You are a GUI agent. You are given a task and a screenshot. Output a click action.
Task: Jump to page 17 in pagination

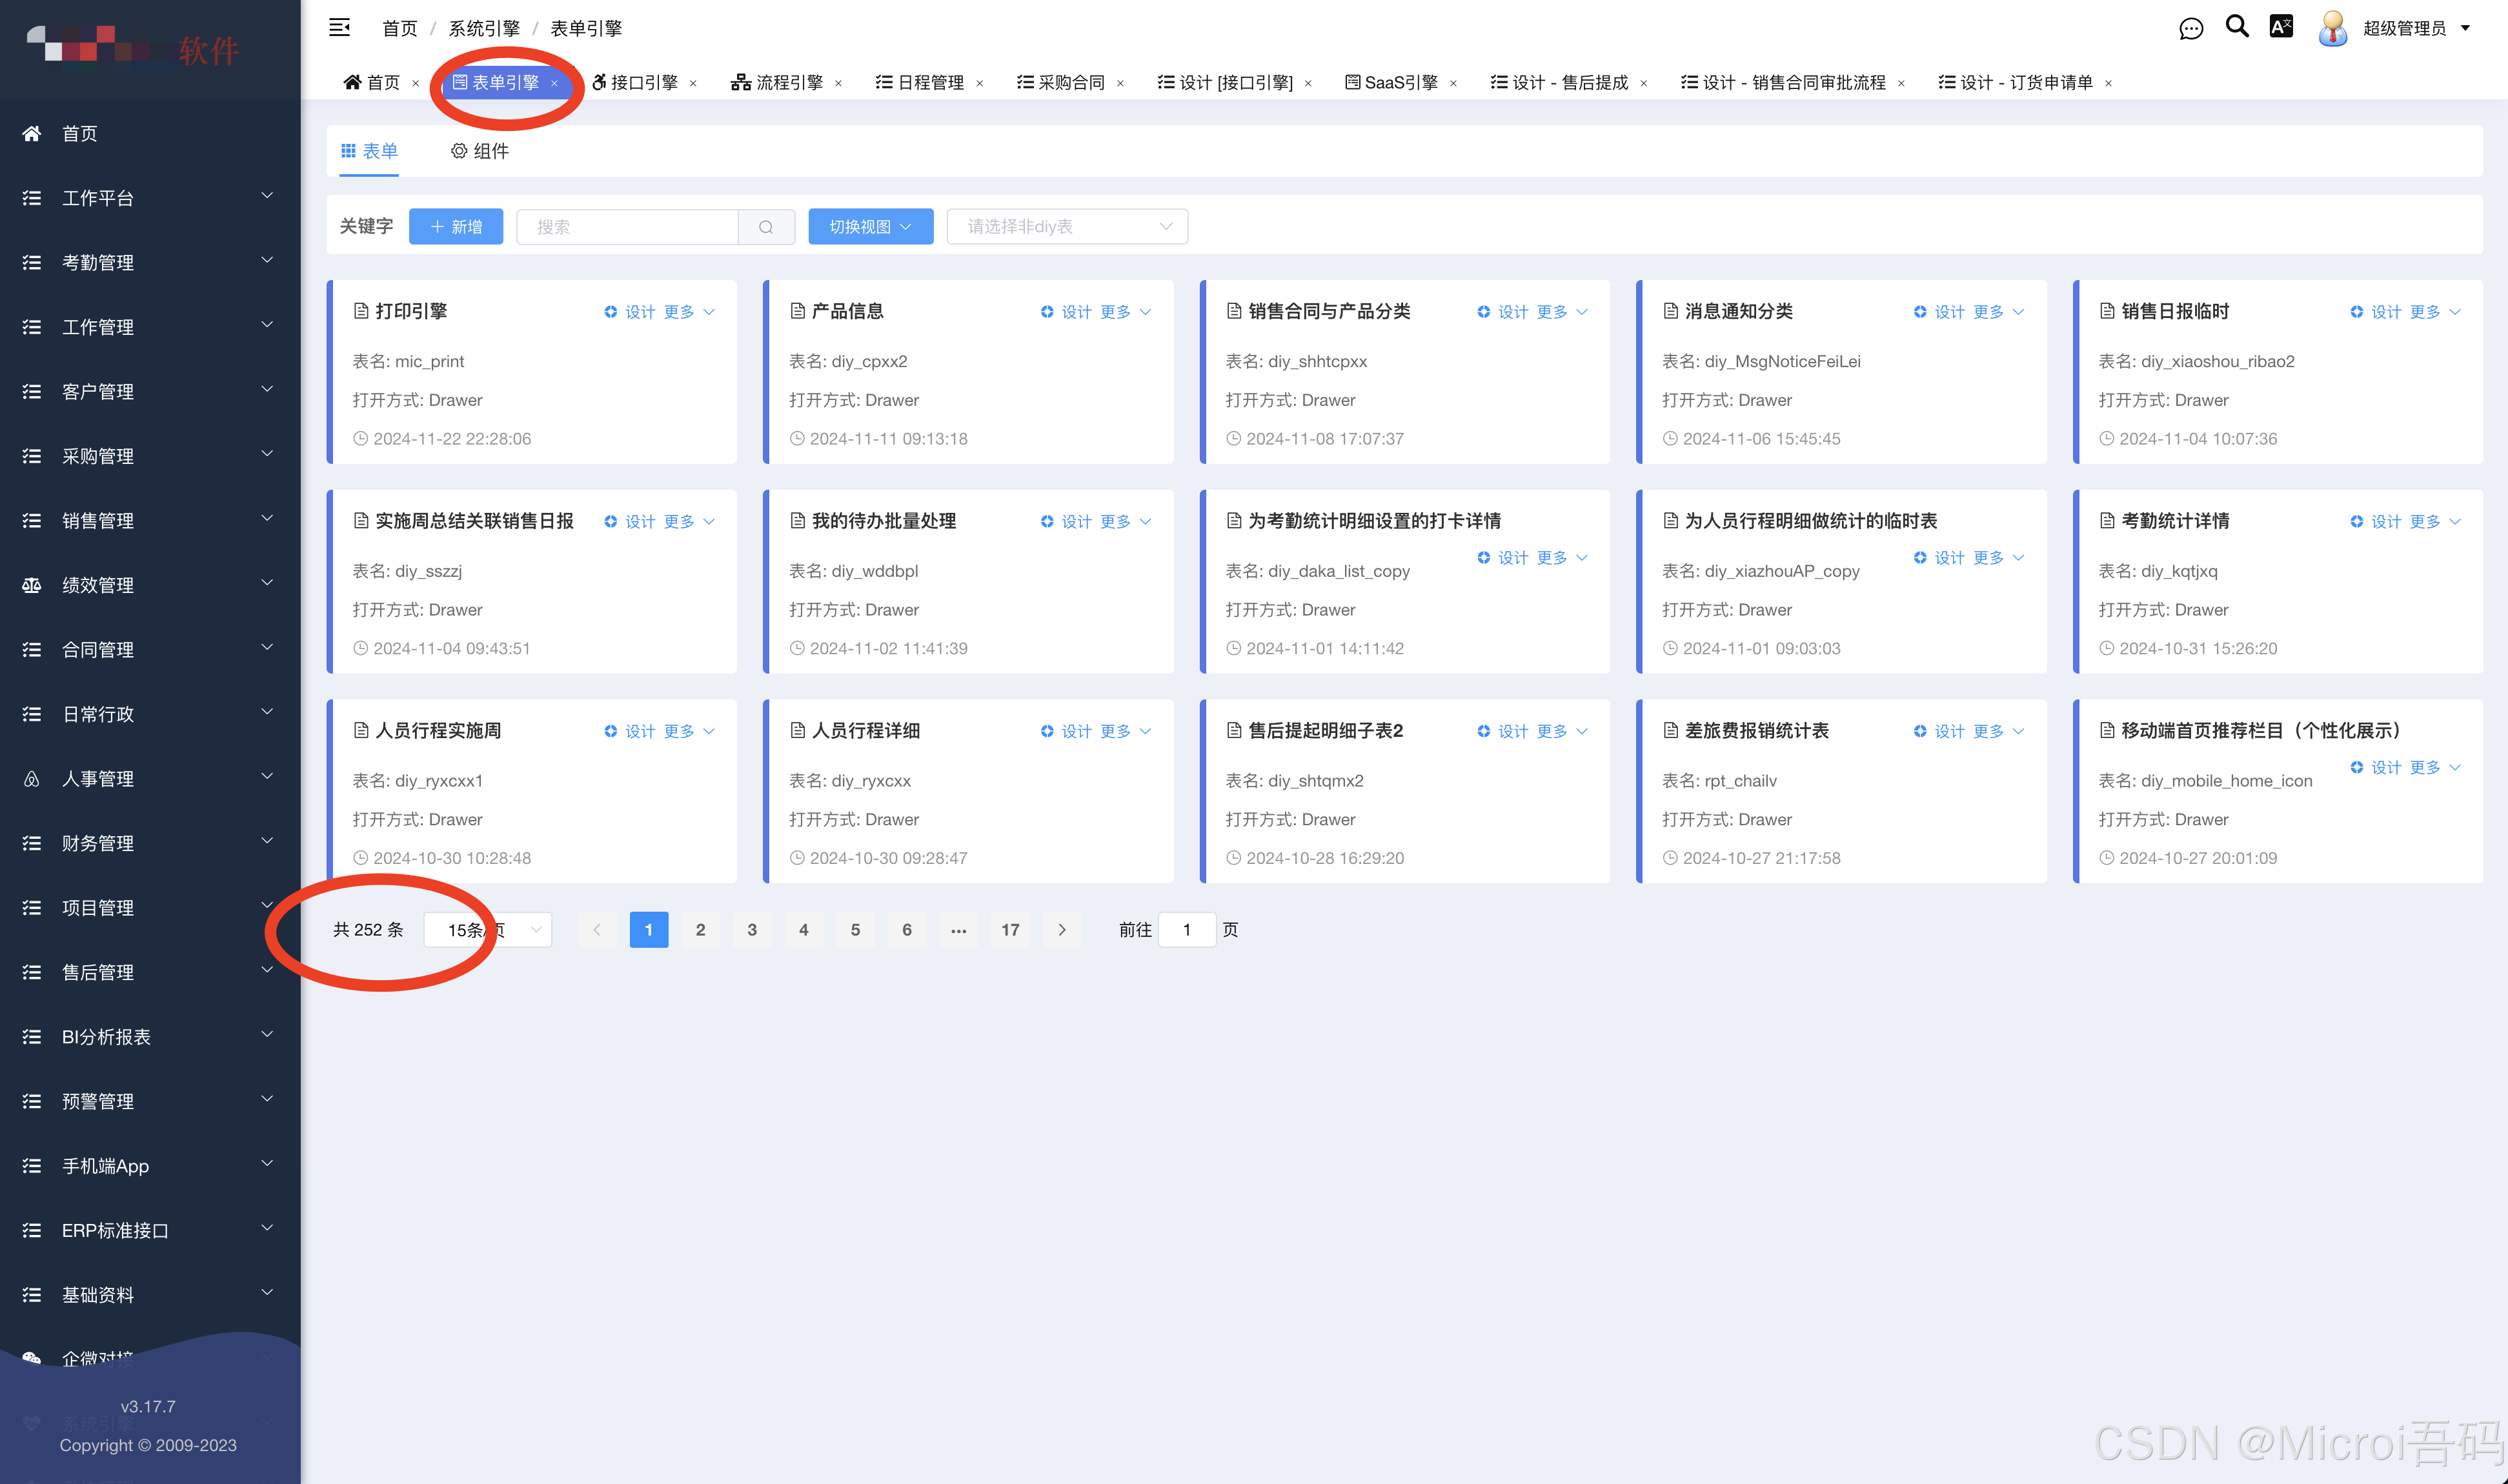[1010, 930]
